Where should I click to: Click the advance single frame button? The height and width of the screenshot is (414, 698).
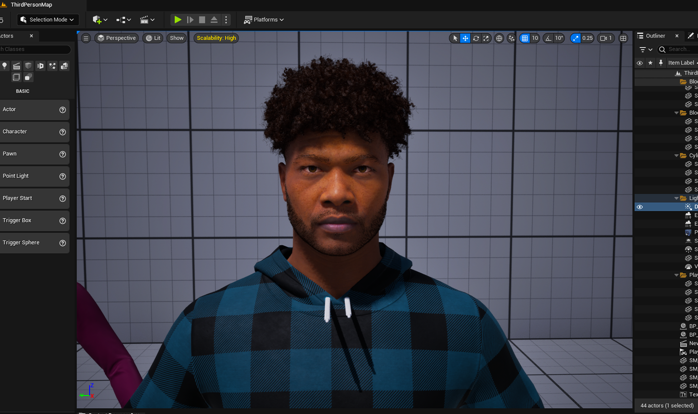coord(190,20)
